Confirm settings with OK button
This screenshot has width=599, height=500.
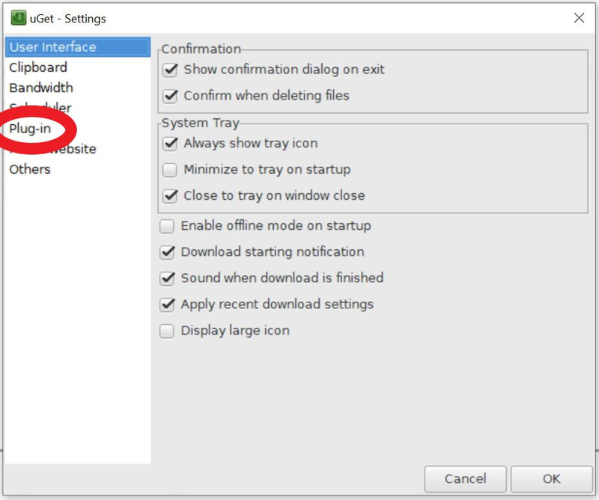click(552, 479)
